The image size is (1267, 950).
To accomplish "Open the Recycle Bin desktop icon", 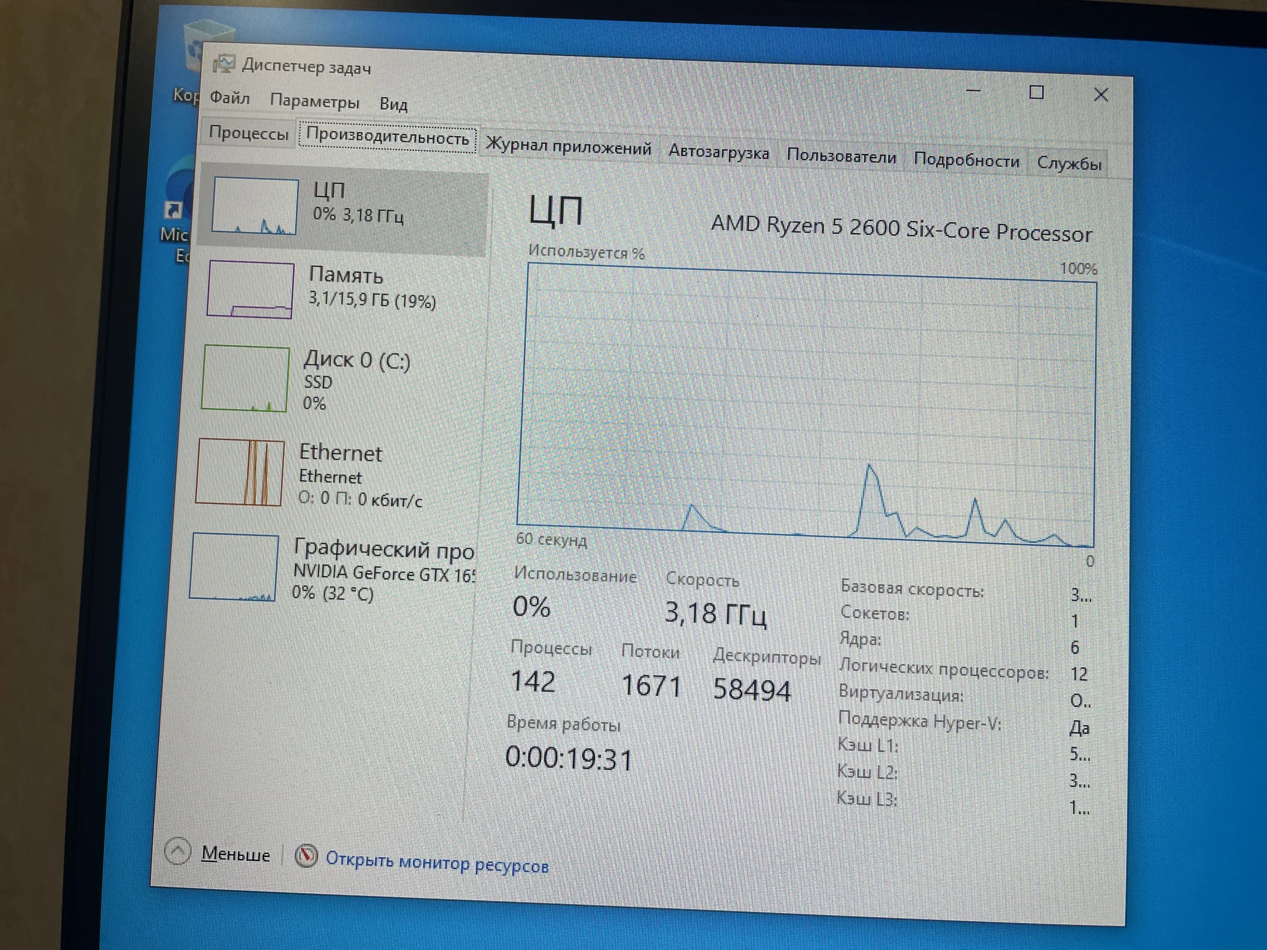I will (206, 45).
